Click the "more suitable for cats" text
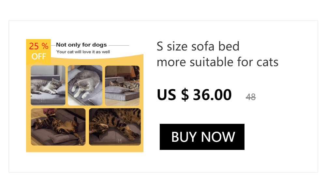This screenshot has width=326, height=189. 217,62
